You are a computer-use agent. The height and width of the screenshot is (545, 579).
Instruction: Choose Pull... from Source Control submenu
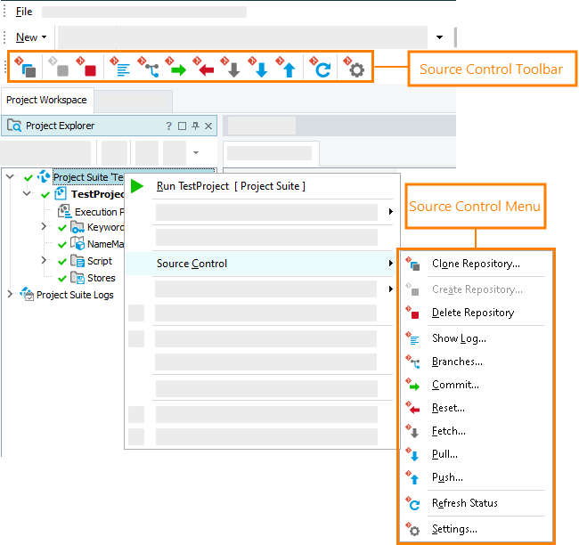[x=445, y=454]
